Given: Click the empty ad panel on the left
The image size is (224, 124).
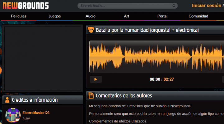Looking at the screenshot, I should pyautogui.click(x=43, y=58).
